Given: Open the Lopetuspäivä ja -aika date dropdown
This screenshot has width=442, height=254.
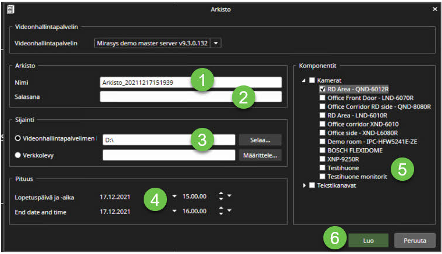Looking at the screenshot, I should point(174,196).
